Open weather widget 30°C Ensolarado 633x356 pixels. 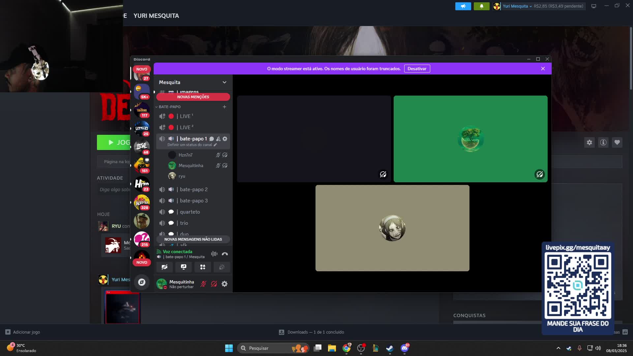click(21, 348)
